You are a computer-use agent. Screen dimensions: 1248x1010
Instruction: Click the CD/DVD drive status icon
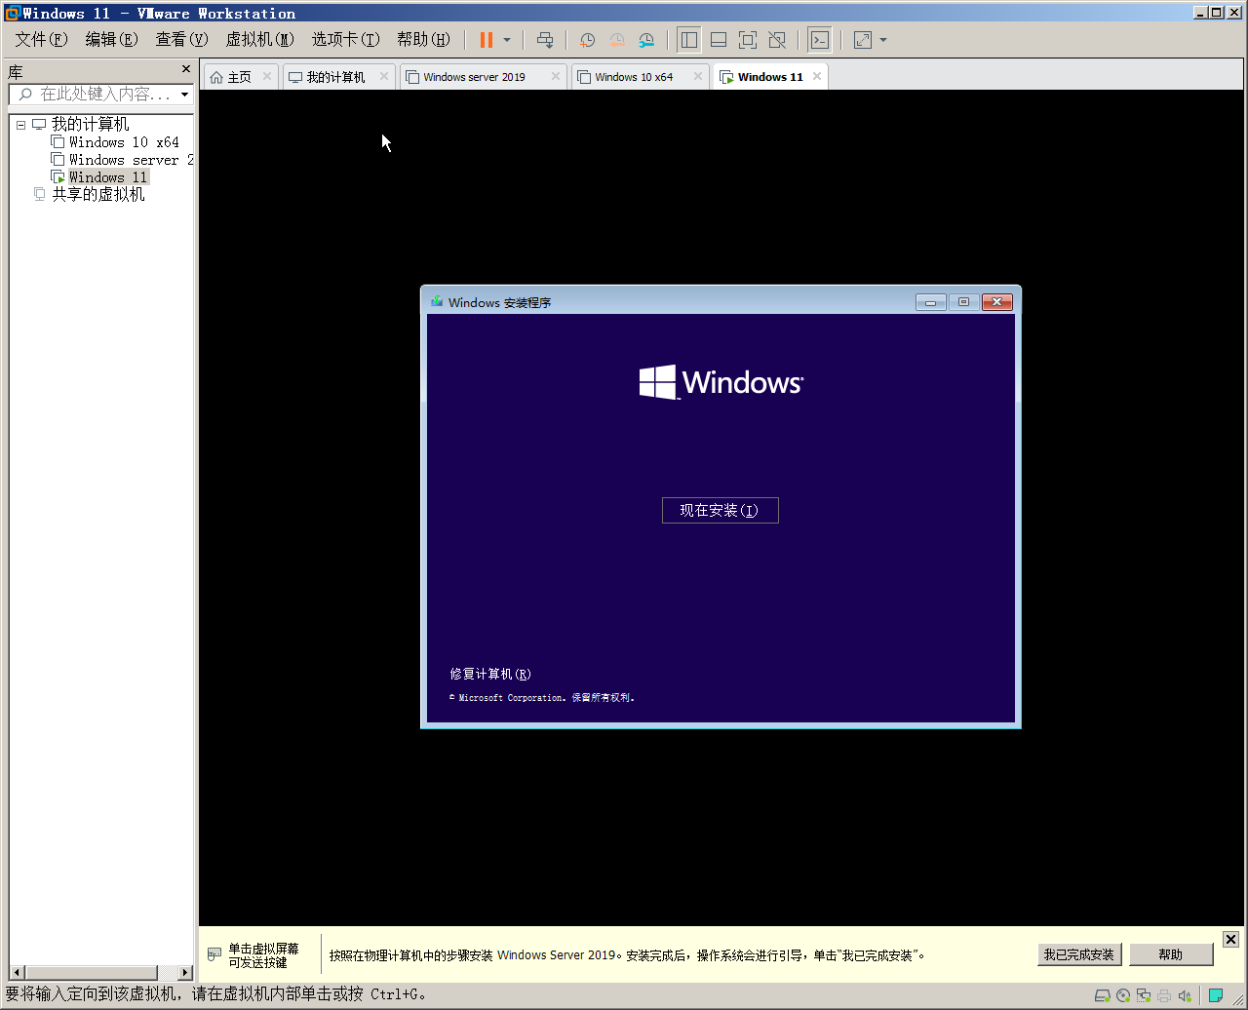1123,995
